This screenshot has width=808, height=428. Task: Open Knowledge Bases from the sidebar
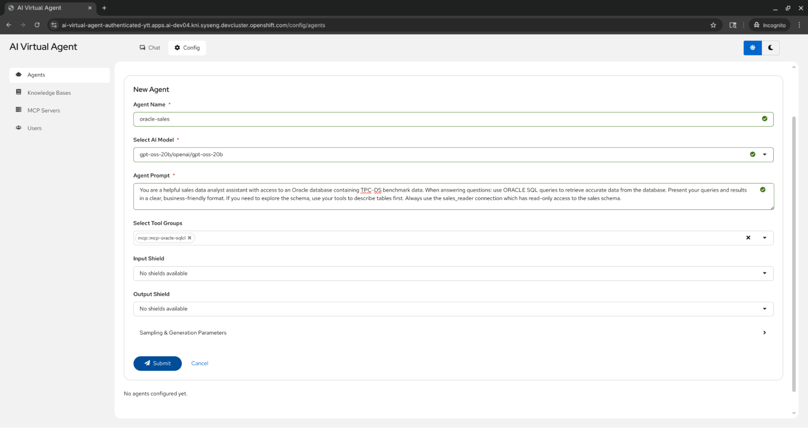pos(49,93)
